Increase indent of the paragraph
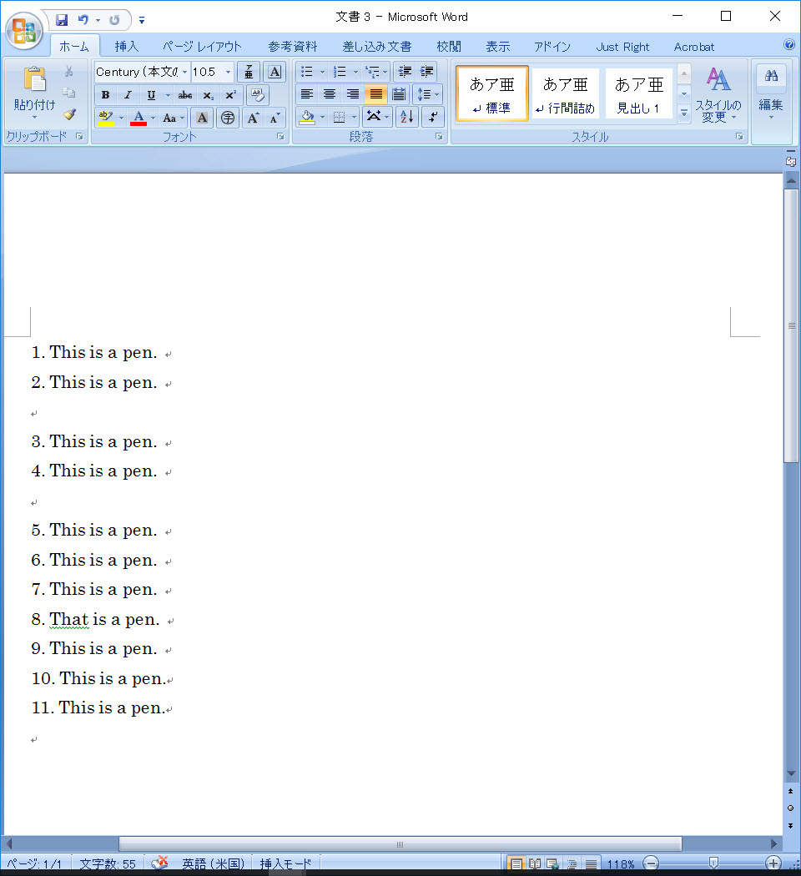Image resolution: width=801 pixels, height=876 pixels. tap(427, 72)
